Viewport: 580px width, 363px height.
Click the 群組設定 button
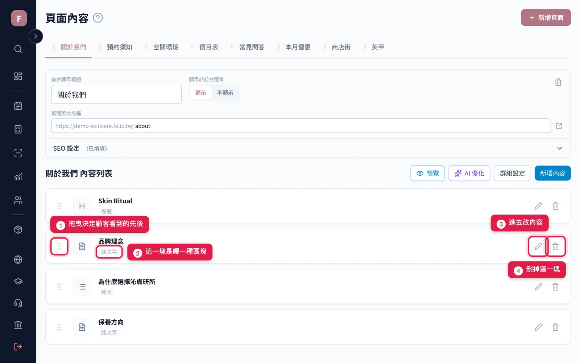512,173
